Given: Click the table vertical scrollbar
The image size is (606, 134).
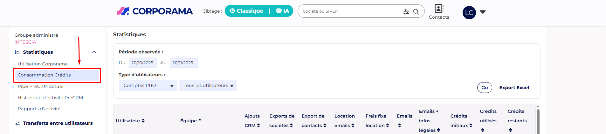Looking at the screenshot, I should pyautogui.click(x=538, y=122).
